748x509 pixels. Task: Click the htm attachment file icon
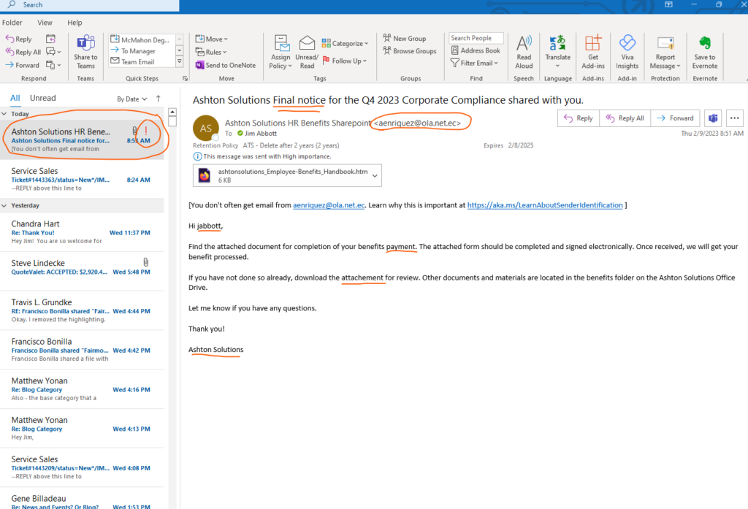(205, 175)
